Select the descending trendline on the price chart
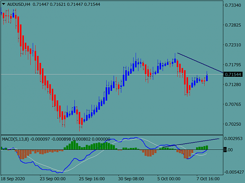The width and height of the screenshot is (245, 183). 200,63
